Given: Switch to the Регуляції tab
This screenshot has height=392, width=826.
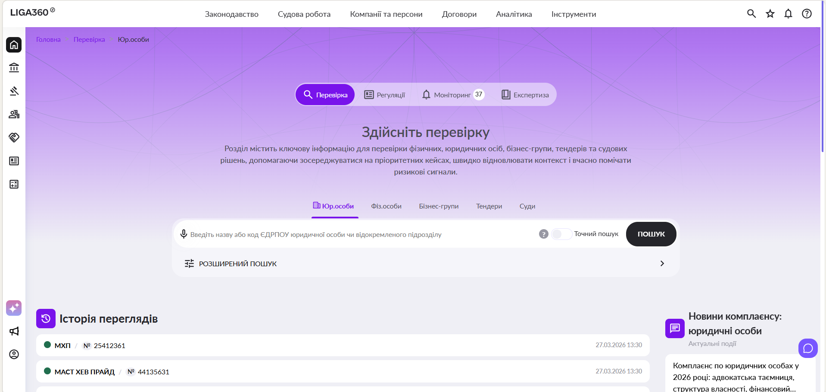Looking at the screenshot, I should [385, 95].
